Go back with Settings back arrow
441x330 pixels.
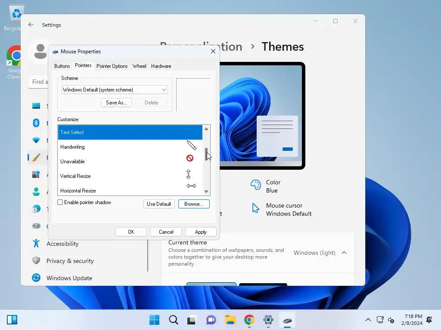pyautogui.click(x=31, y=24)
